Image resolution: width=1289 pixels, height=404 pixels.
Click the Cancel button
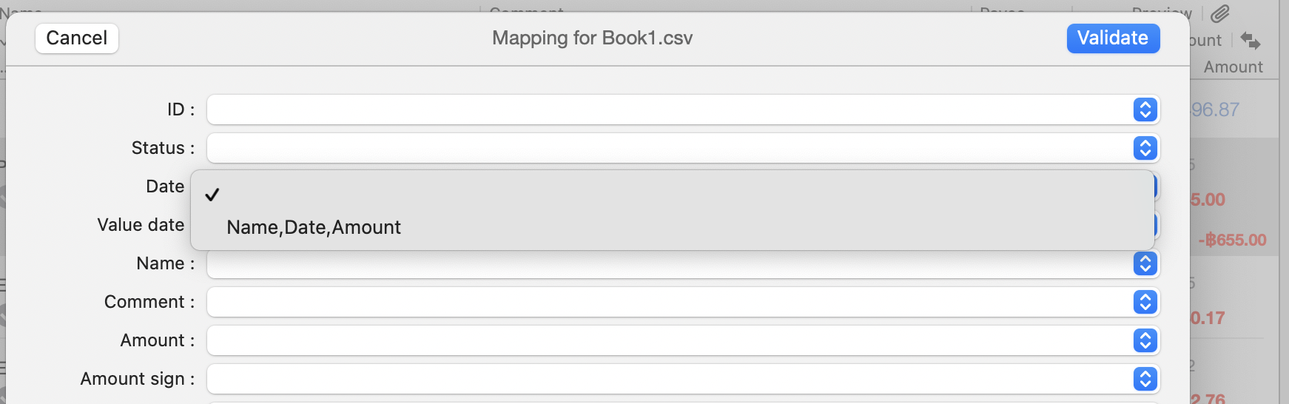tap(77, 38)
